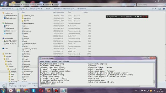
Task: Click the Explorer forward navigation arrow
Action: tap(5, 5)
